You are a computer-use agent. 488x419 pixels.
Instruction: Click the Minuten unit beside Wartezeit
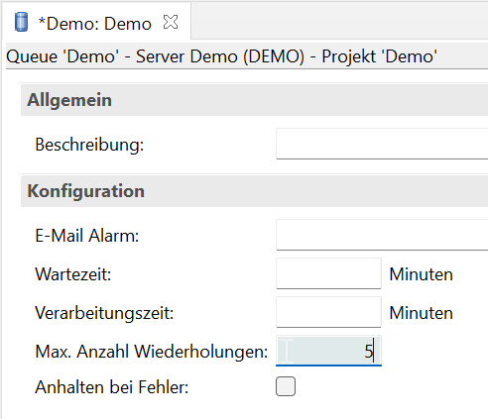point(422,274)
